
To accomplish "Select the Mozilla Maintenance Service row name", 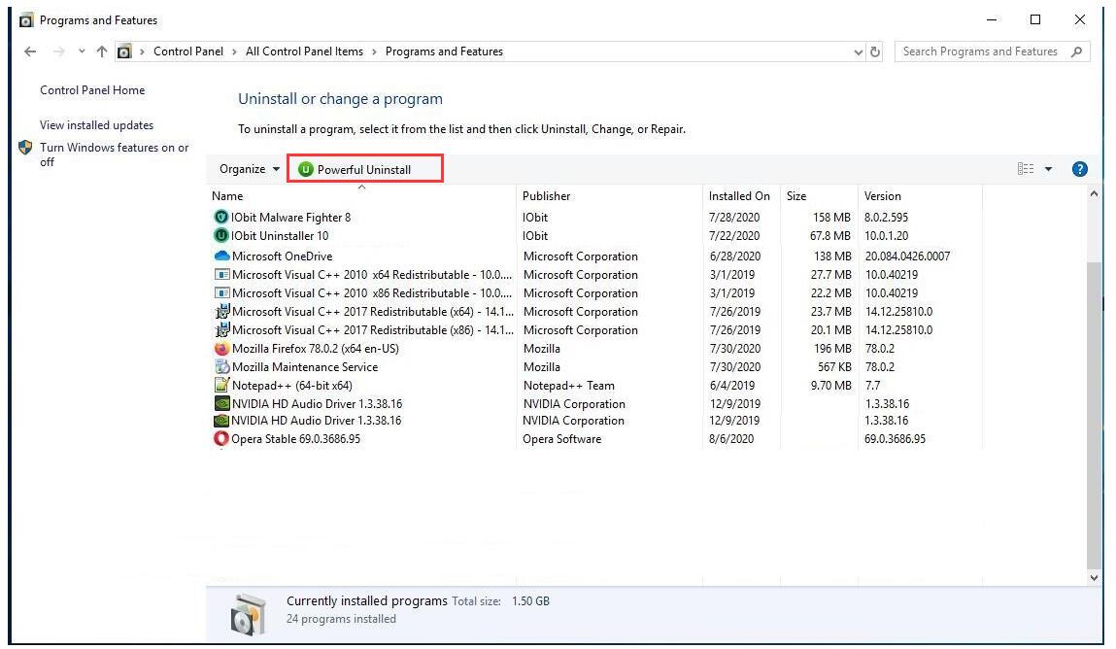I will coord(305,367).
